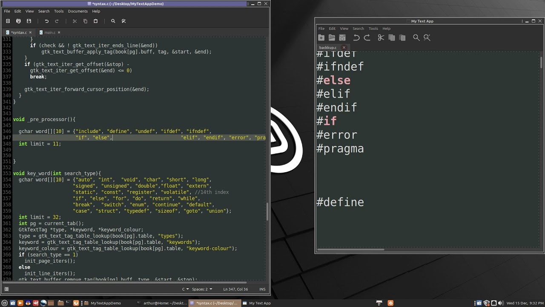Switch to the main.c tab
The width and height of the screenshot is (545, 307).
point(50,32)
